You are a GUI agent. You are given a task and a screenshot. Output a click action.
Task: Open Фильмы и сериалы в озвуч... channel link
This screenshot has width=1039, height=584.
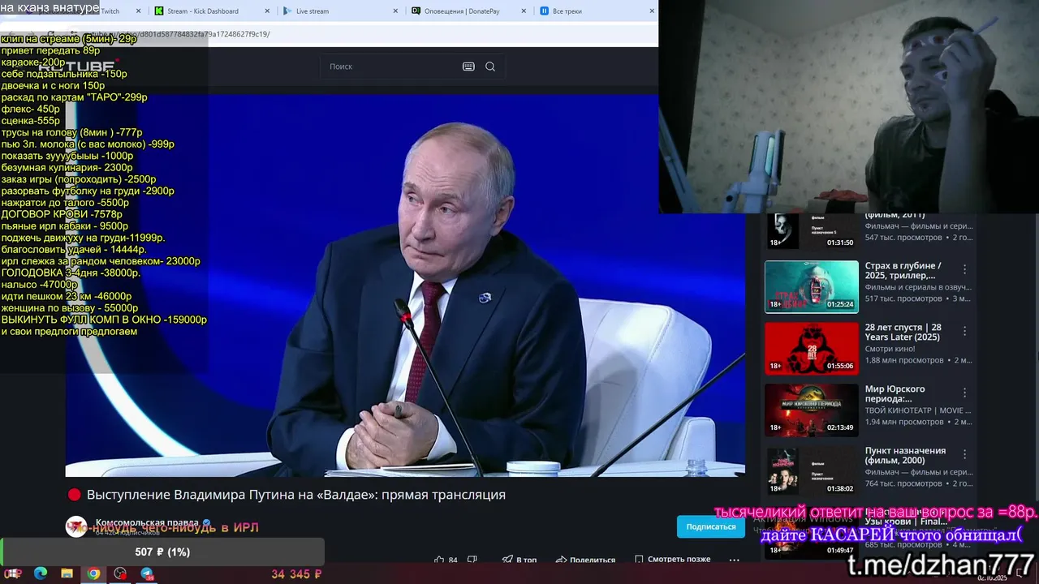(918, 287)
